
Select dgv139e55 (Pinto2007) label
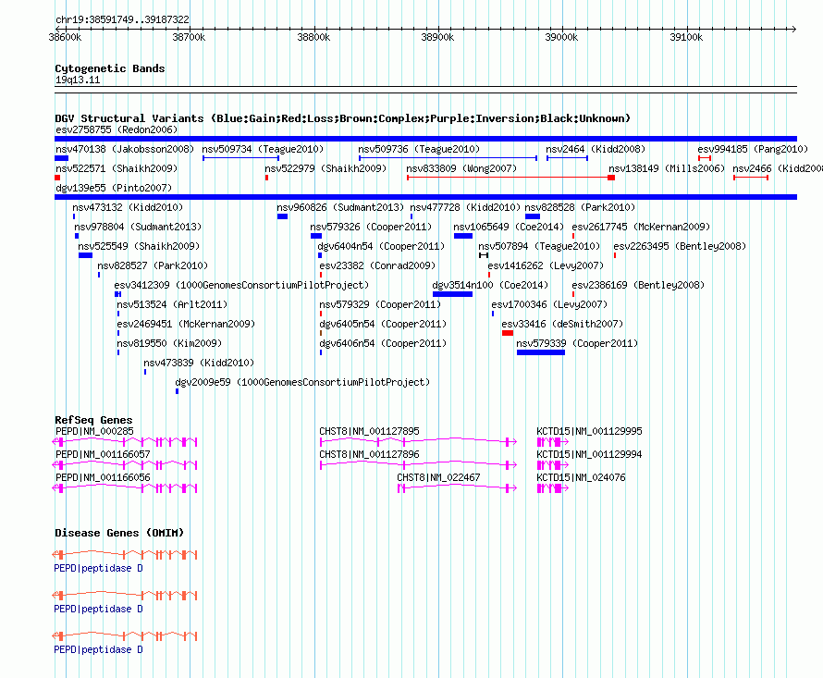click(x=114, y=188)
